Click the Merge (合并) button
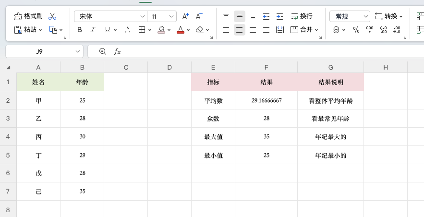Viewport: 424px width, 217px height. click(301, 30)
